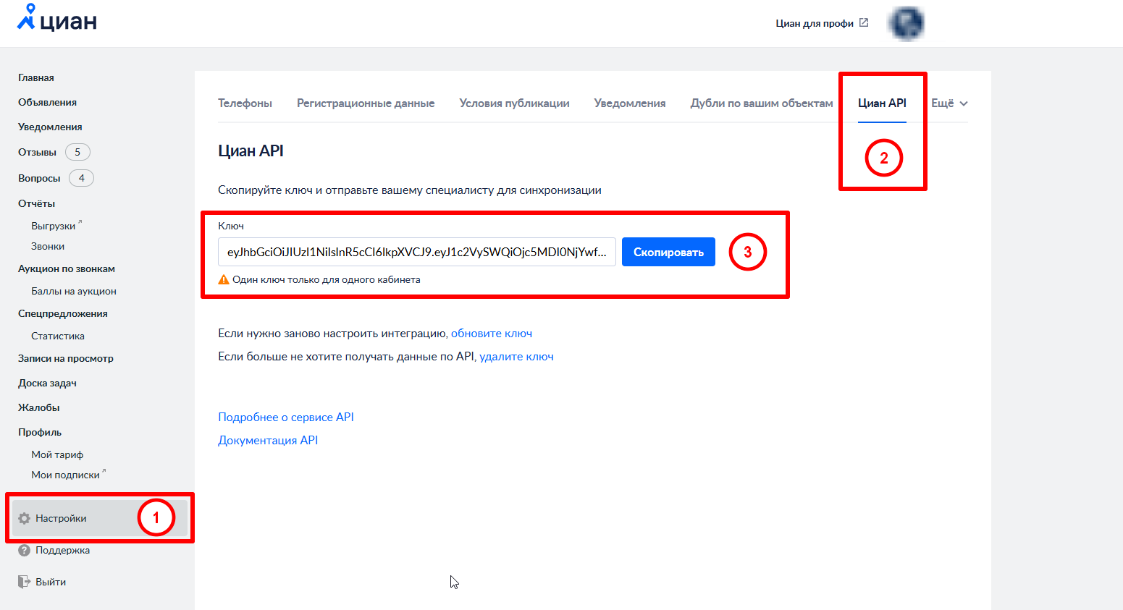This screenshot has width=1123, height=610.
Task: Open Звонки sub-item
Action: pyautogui.click(x=48, y=246)
